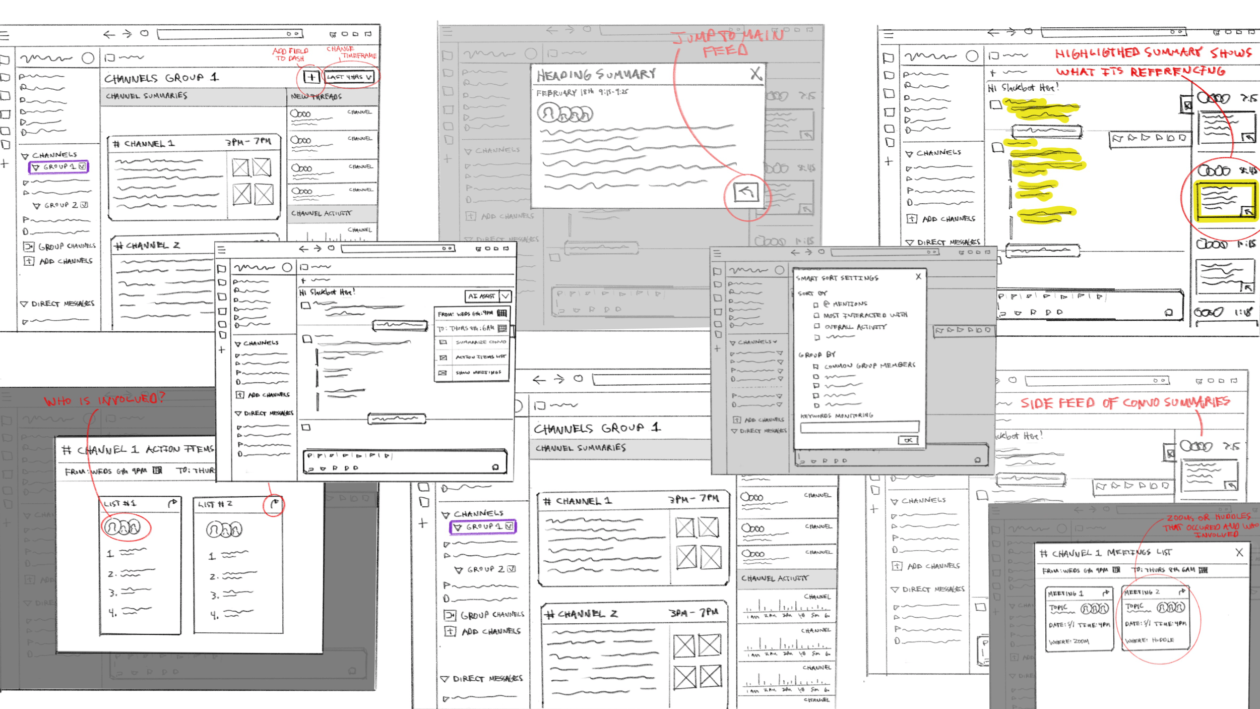
Task: Toggle Group 1 checkbox in bottom-center window sidebar
Action: click(510, 526)
